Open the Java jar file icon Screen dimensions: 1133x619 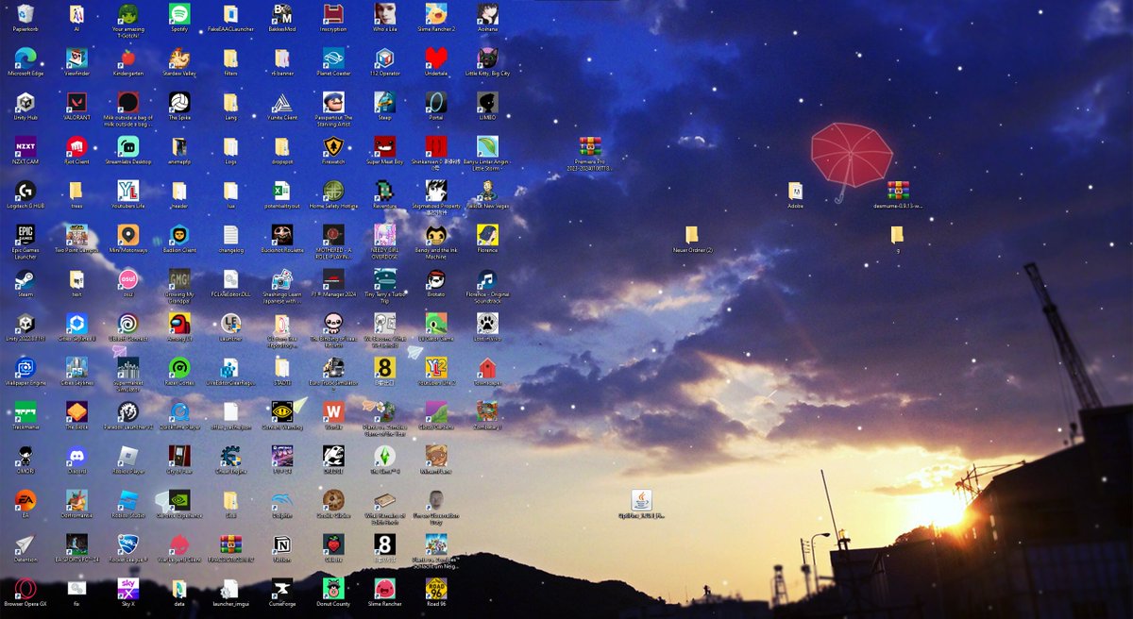641,501
